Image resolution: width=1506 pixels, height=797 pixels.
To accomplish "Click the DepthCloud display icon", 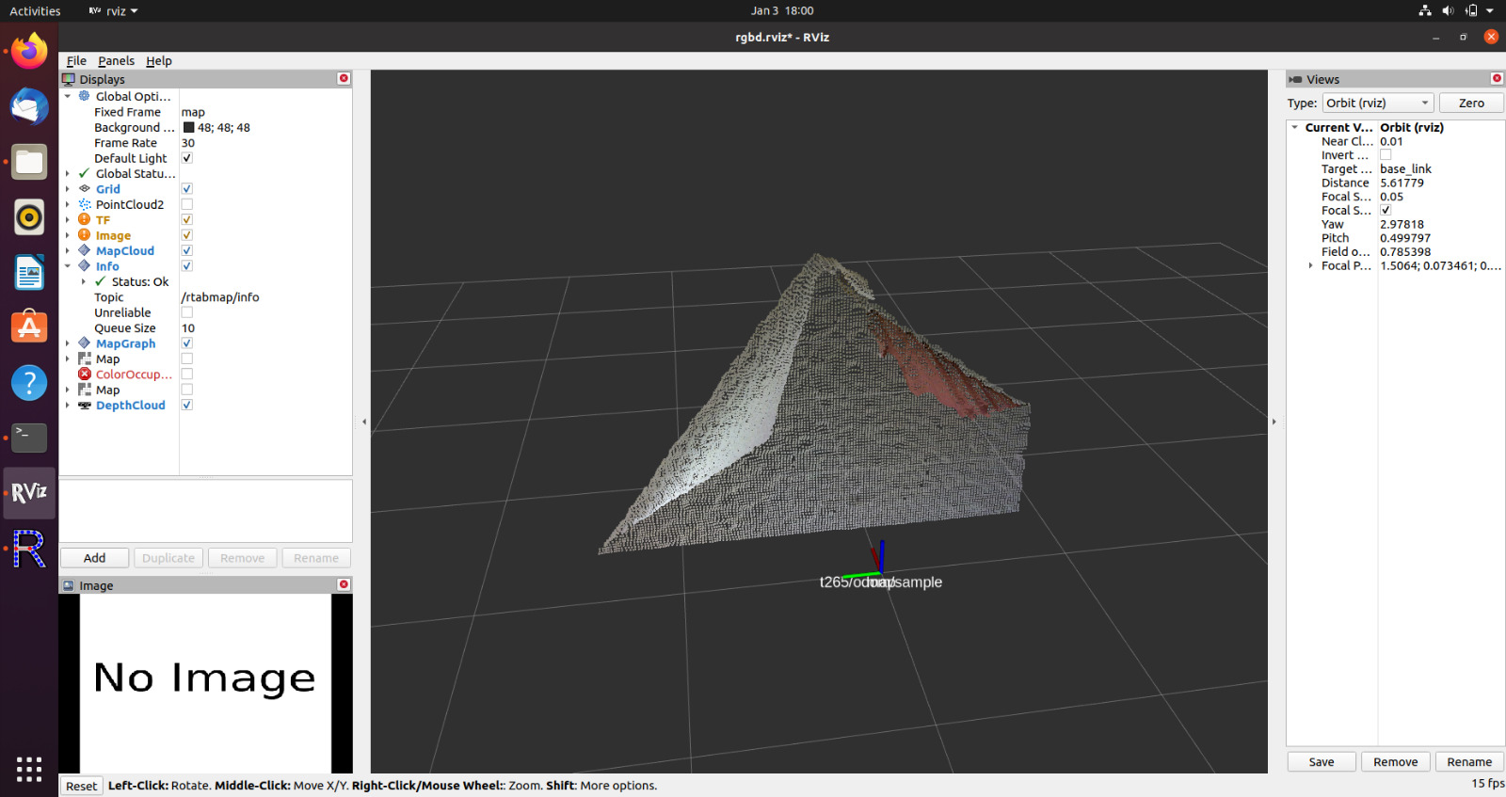I will [85, 406].
